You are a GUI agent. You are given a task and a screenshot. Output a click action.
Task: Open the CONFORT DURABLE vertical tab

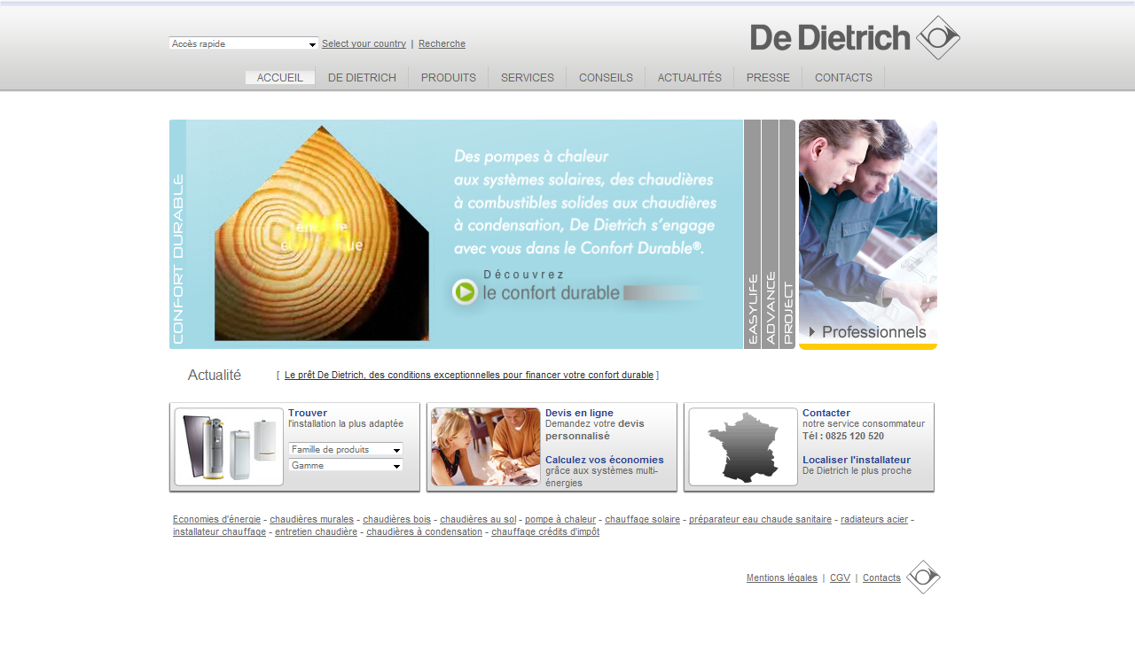pyautogui.click(x=177, y=235)
